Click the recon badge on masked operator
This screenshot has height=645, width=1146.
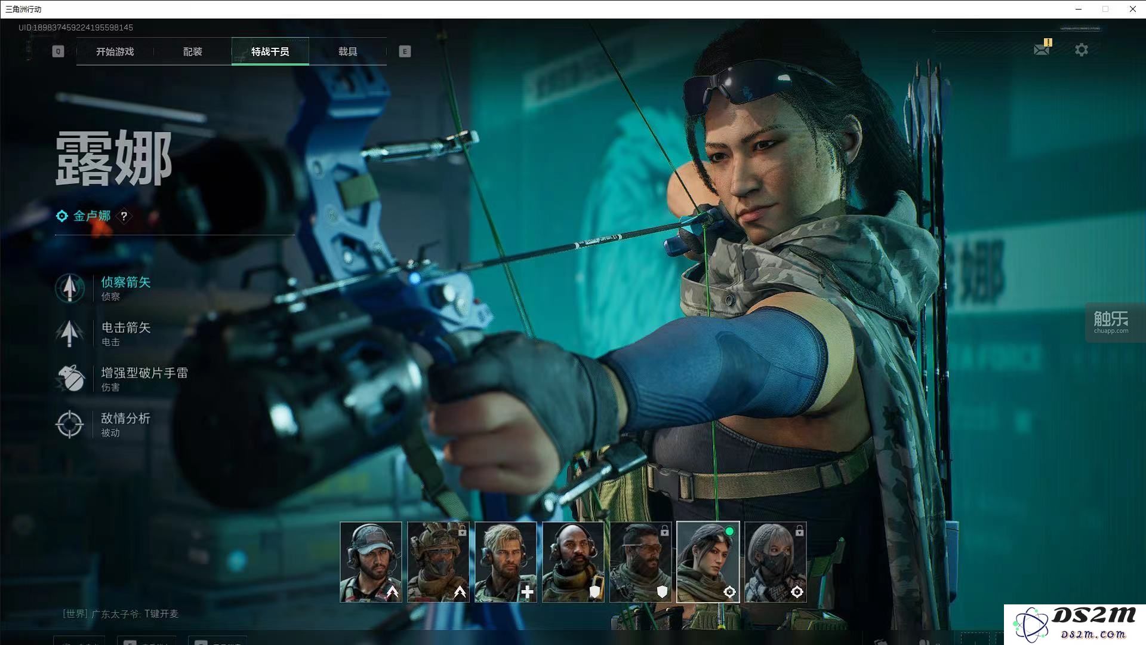(797, 592)
